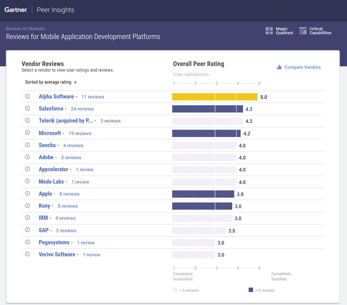347x305 pixels.
Task: Click the Gartner logo
Action: tap(16, 10)
